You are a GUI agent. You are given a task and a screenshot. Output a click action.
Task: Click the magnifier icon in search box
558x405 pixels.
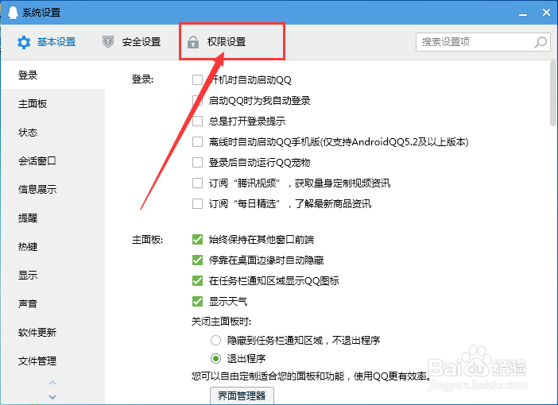pyautogui.click(x=541, y=42)
